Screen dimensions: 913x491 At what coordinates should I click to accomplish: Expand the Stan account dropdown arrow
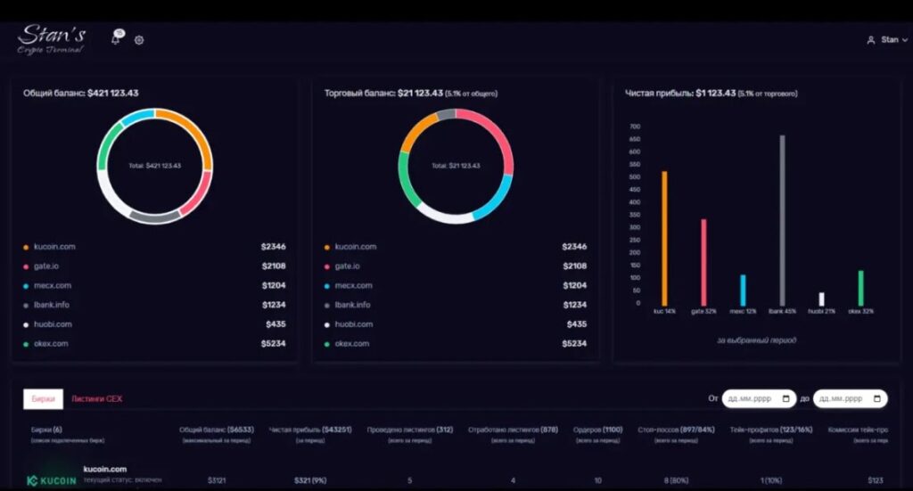click(905, 40)
